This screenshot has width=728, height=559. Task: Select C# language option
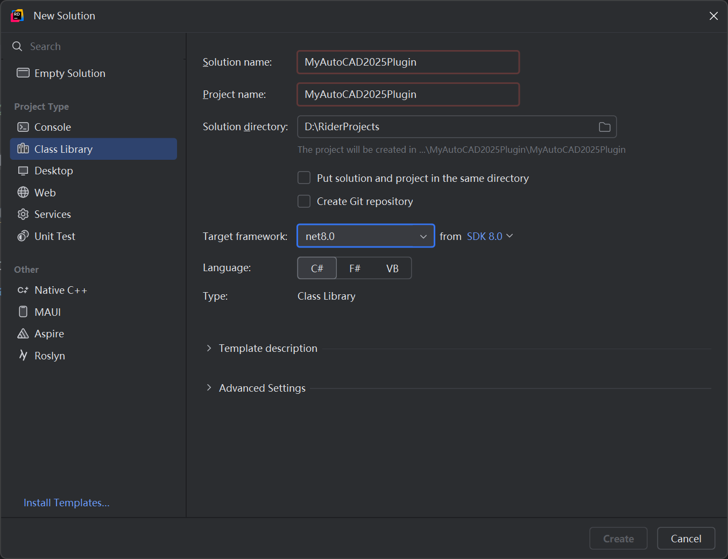click(317, 268)
